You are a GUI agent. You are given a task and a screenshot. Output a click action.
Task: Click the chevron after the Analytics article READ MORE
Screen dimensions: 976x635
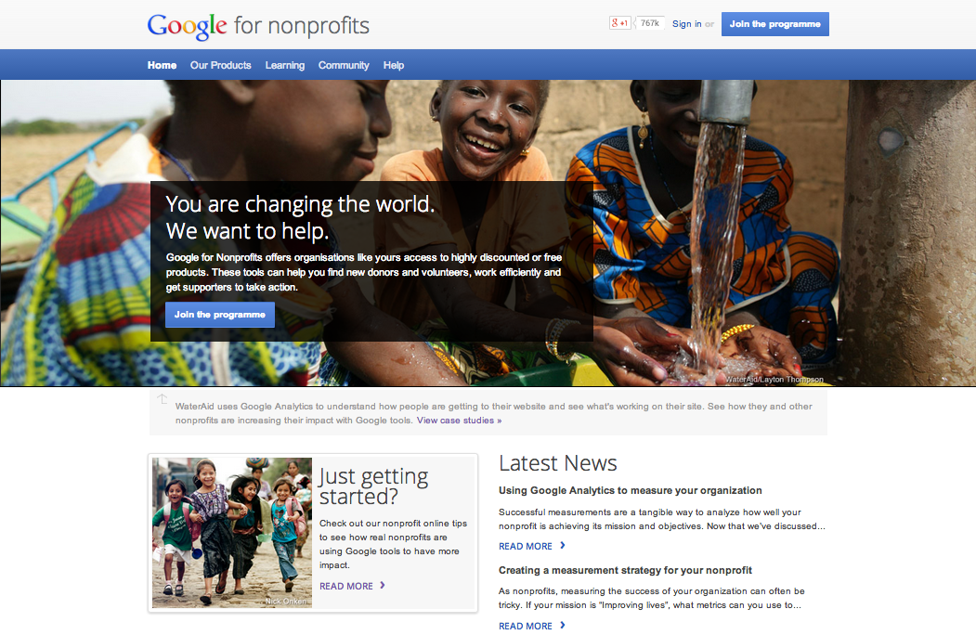tap(563, 545)
